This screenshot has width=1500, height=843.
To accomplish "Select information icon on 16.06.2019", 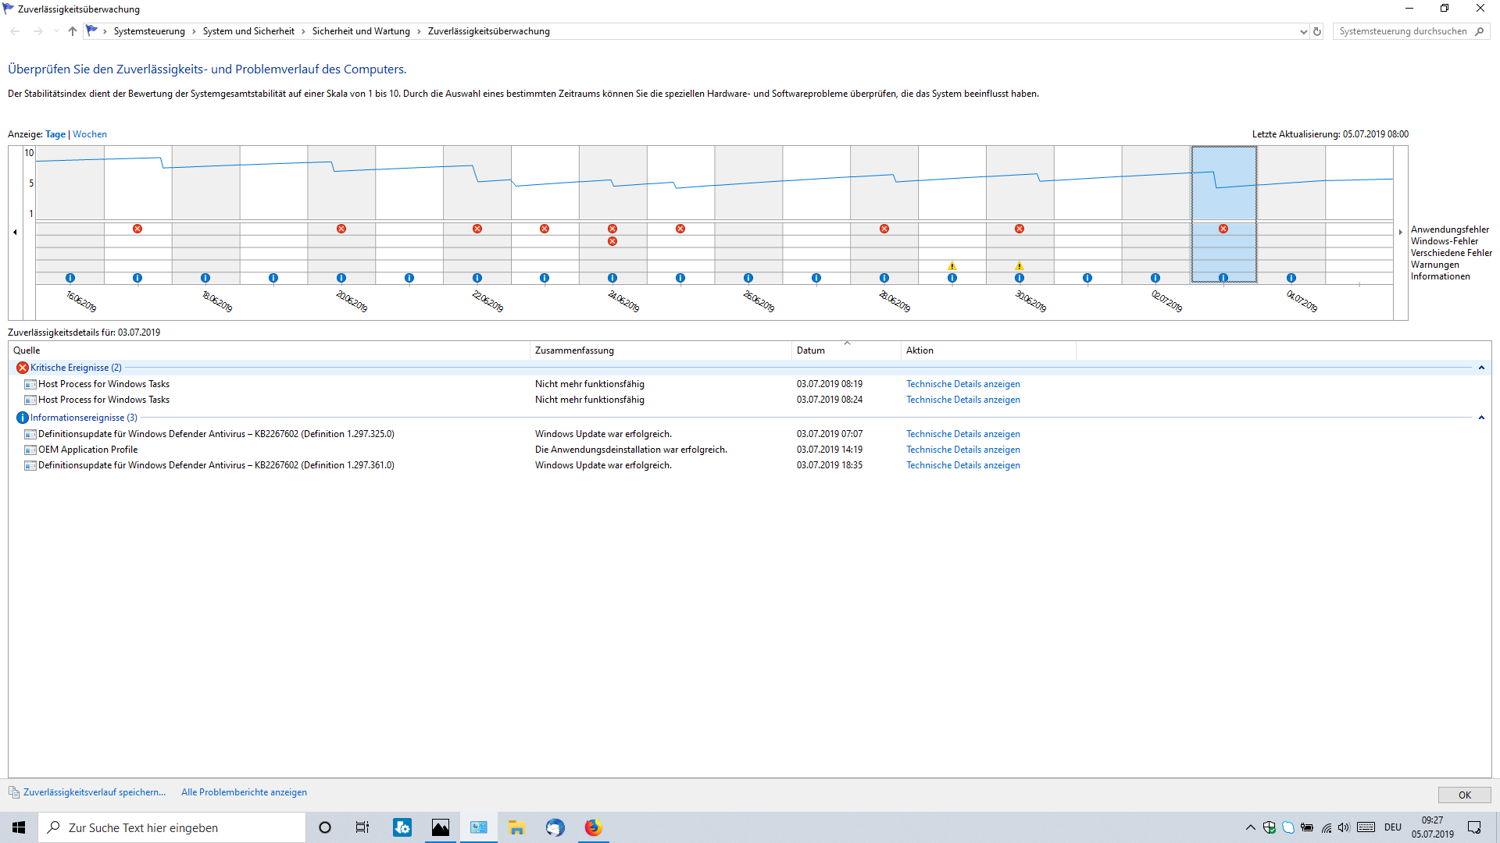I will pyautogui.click(x=70, y=278).
